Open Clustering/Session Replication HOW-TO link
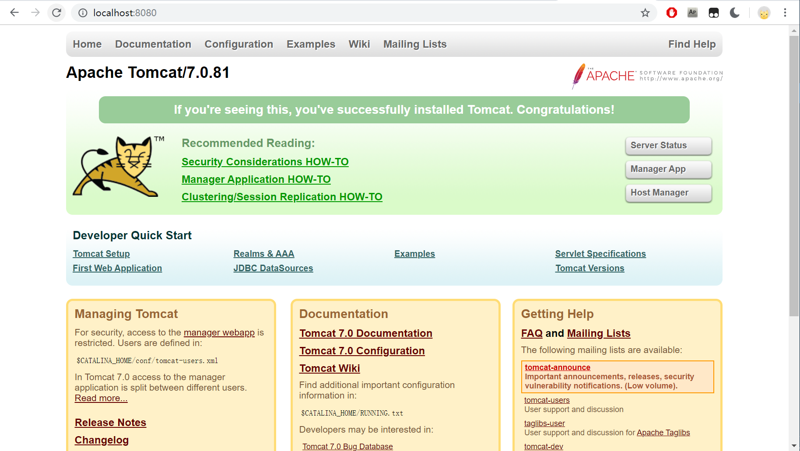800x451 pixels. tap(282, 197)
